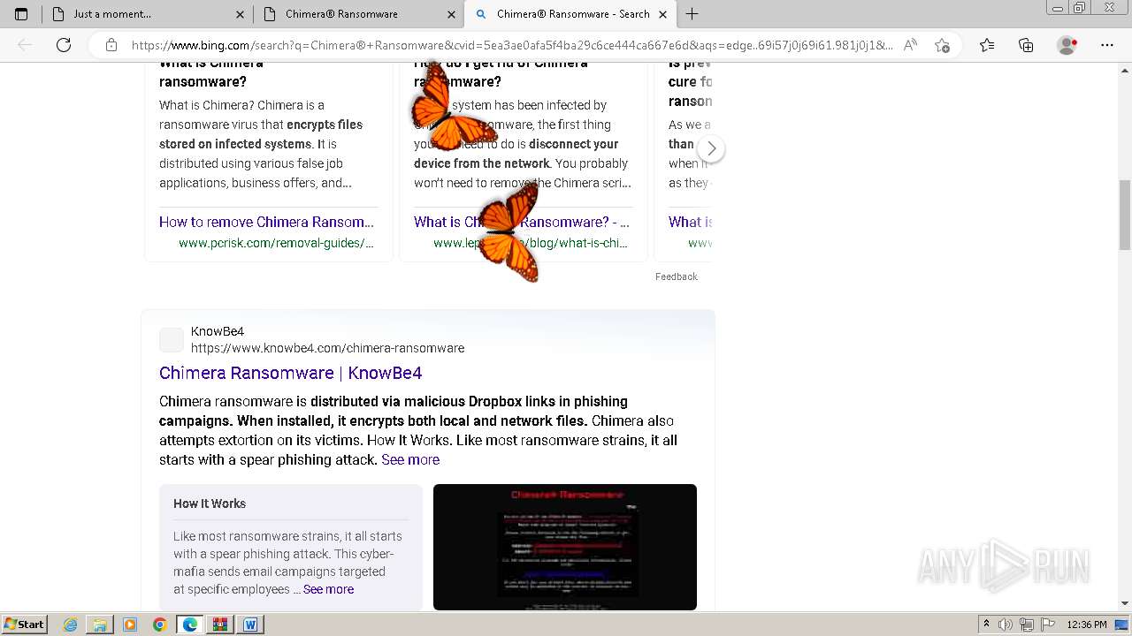The height and width of the screenshot is (636, 1132).
Task: Open Edge Settings and more menu
Action: 1107,45
